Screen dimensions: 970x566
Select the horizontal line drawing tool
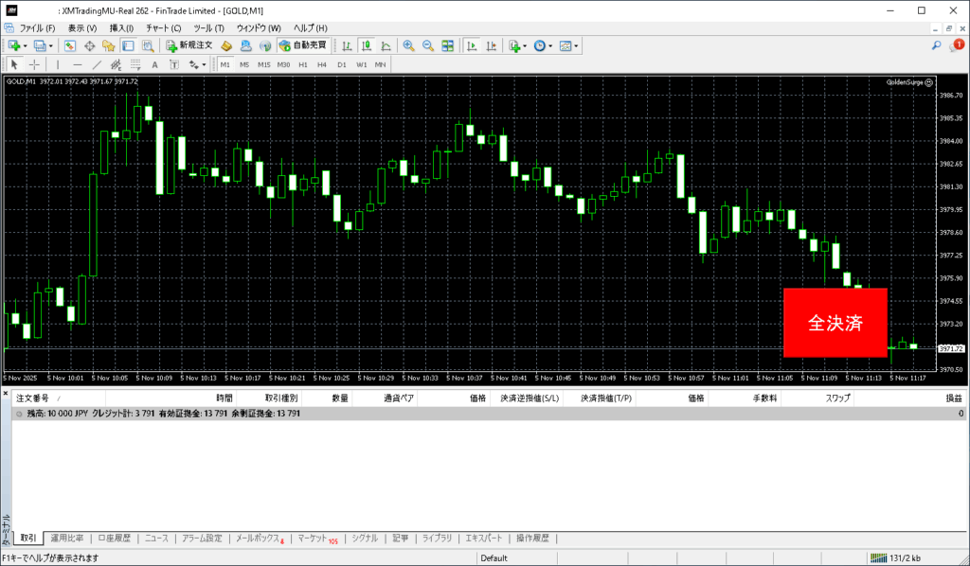point(78,64)
